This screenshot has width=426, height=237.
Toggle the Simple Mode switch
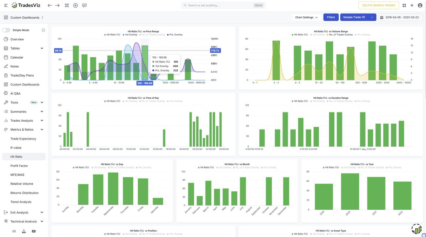(x=6, y=30)
